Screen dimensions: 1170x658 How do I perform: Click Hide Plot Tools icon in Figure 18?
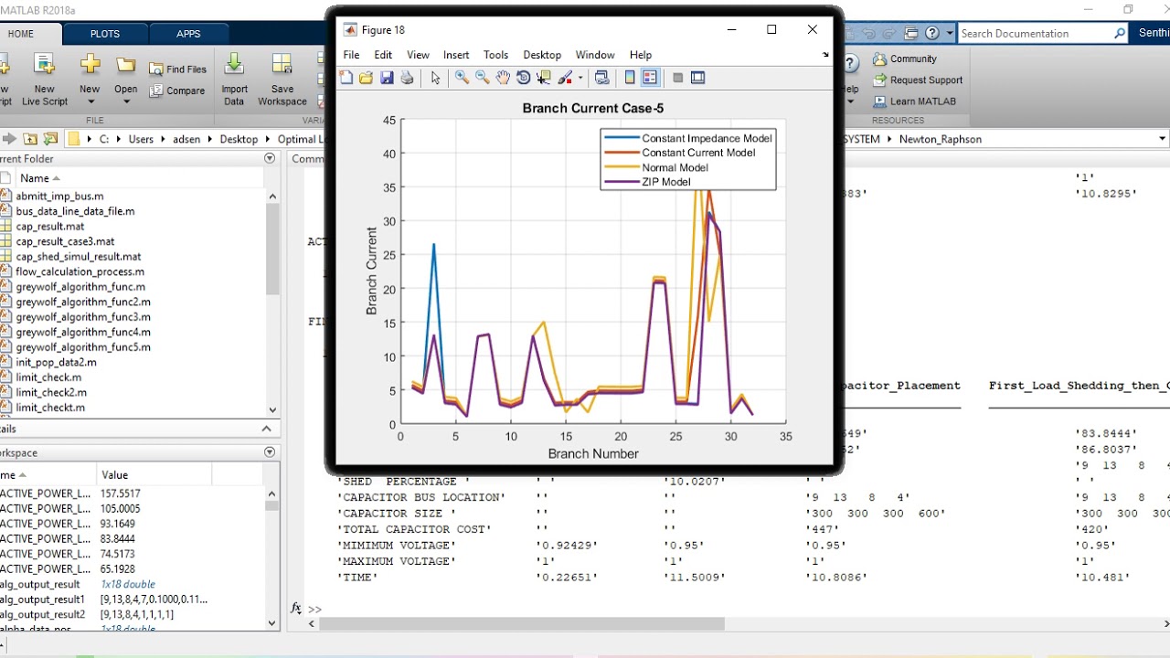(x=678, y=78)
